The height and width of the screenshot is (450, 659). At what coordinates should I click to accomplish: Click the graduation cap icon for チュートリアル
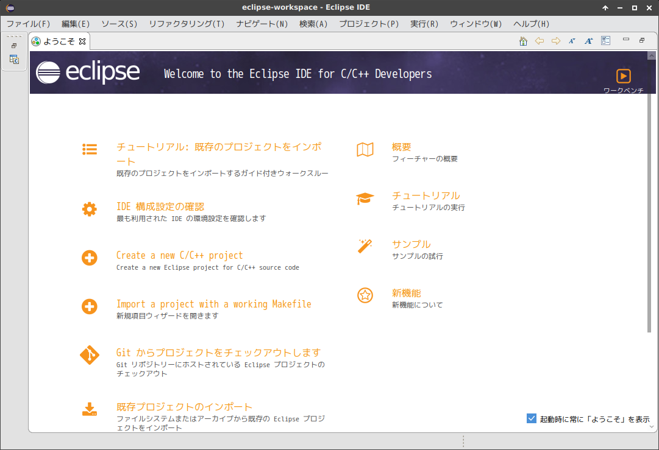pos(365,198)
